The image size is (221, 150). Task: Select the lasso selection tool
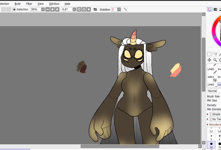215,54
